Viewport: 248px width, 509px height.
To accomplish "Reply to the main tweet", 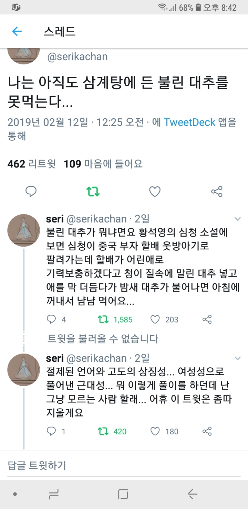I will pos(31,192).
